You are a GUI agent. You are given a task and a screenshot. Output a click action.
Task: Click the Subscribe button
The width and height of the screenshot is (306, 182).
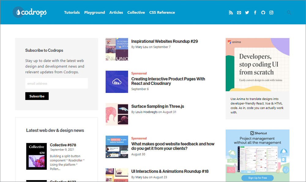point(37,96)
